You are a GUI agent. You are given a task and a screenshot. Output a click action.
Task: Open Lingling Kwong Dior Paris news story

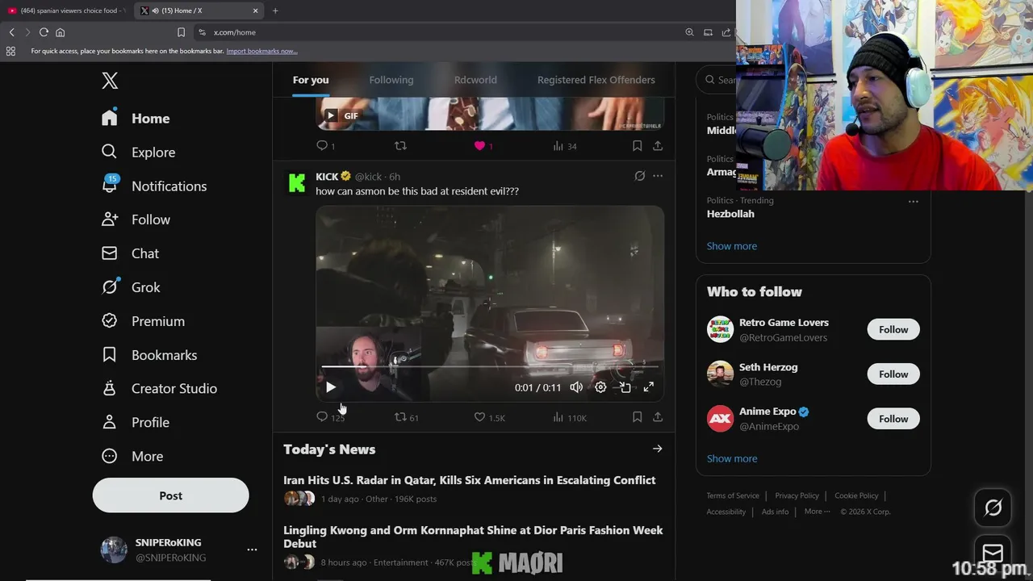(x=473, y=537)
